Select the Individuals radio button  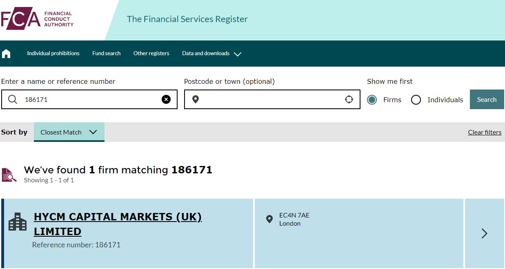coord(416,100)
